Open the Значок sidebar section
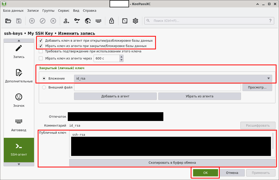Screen dimensions: 279x180 [19, 100]
